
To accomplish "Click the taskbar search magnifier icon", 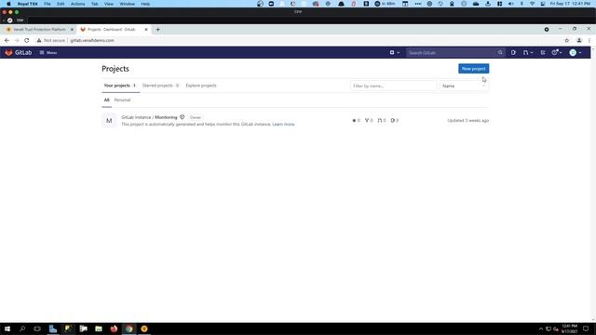I will point(22,328).
